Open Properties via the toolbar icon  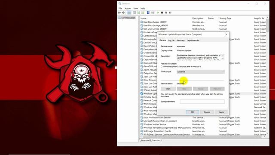click(x=134, y=12)
